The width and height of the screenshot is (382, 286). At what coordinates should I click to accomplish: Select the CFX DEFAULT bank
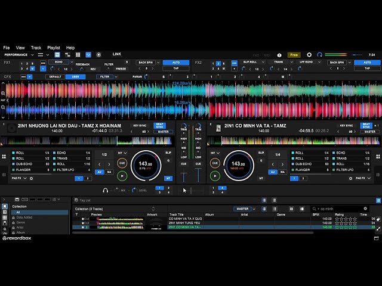56,77
